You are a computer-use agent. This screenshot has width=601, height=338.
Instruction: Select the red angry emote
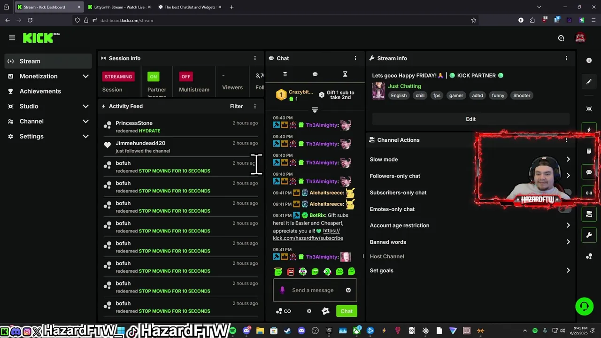pyautogui.click(x=290, y=271)
